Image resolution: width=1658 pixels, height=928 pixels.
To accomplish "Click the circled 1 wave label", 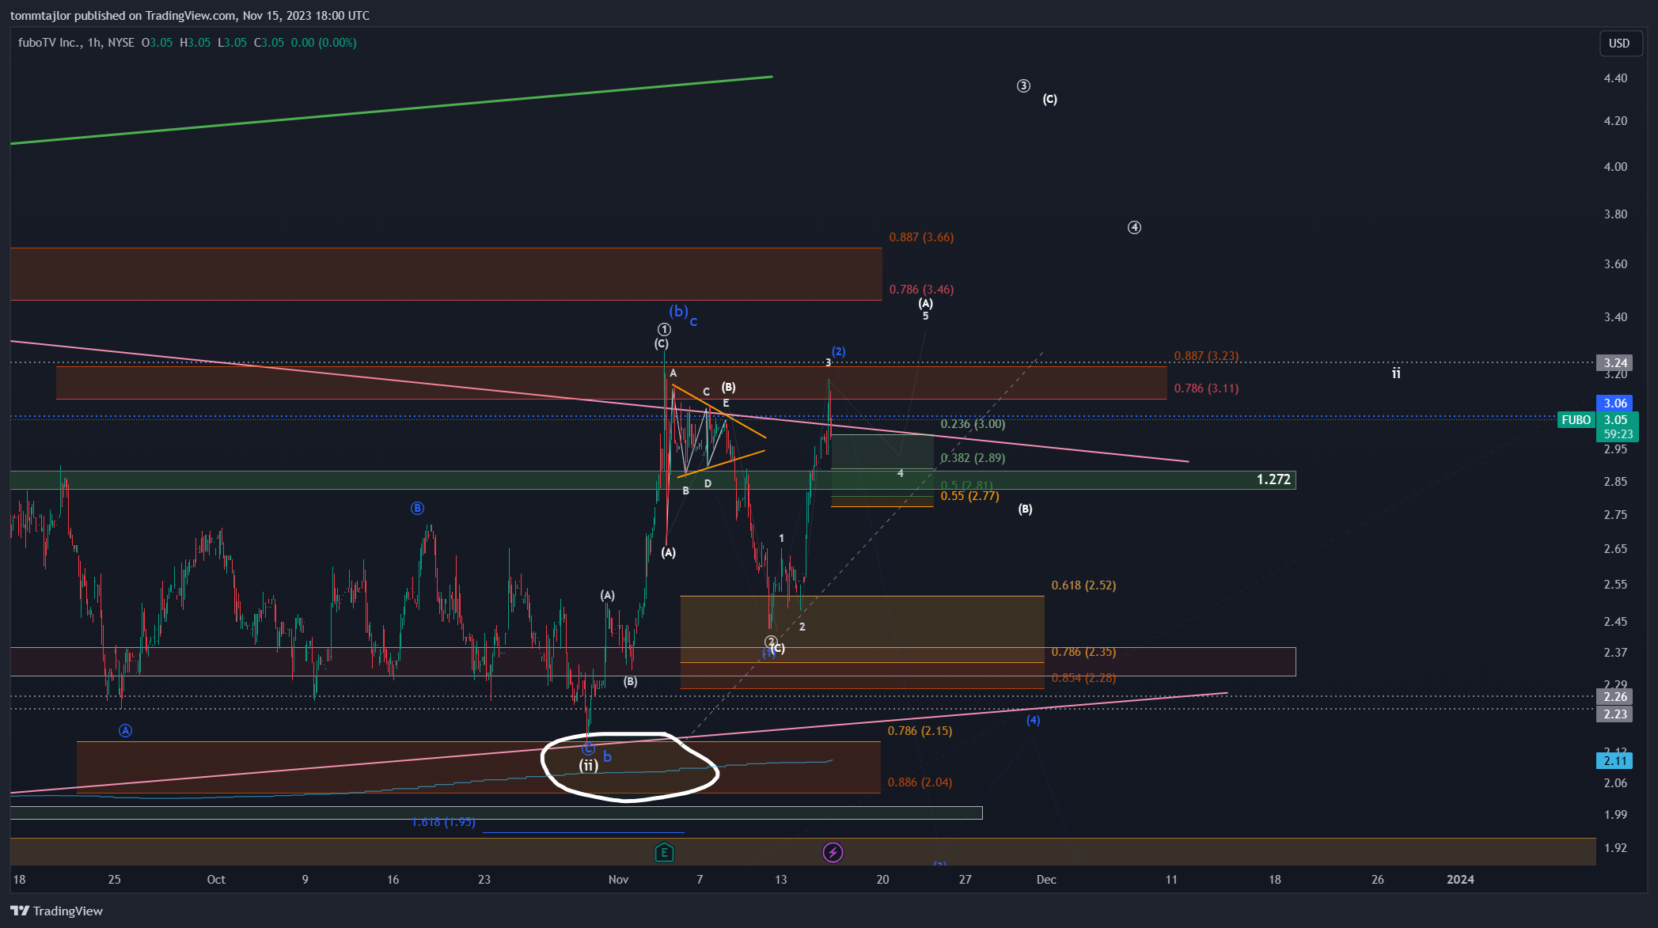I will [x=664, y=330].
